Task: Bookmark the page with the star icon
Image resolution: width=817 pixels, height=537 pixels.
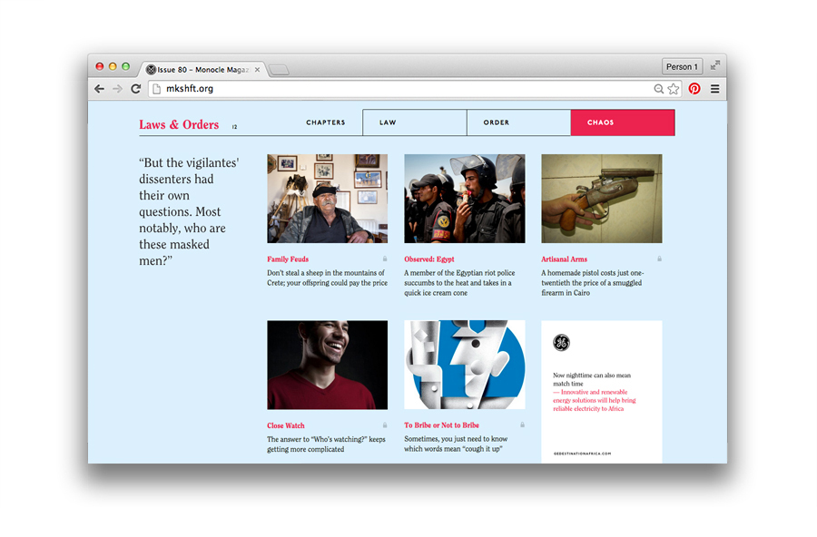Action: coord(674,89)
